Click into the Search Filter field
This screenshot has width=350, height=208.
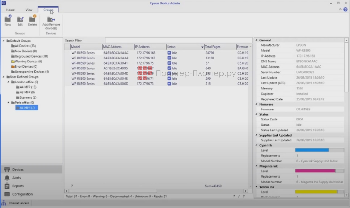tap(178, 41)
